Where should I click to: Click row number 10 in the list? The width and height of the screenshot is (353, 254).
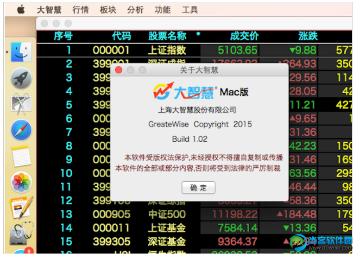pos(66,173)
